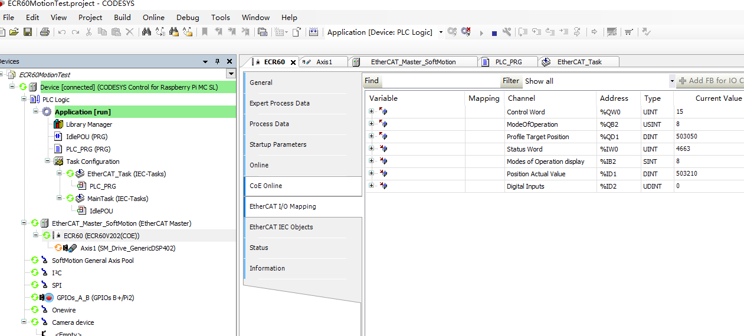Click the Step Out debug icon
This screenshot has width=744, height=336.
click(x=550, y=32)
